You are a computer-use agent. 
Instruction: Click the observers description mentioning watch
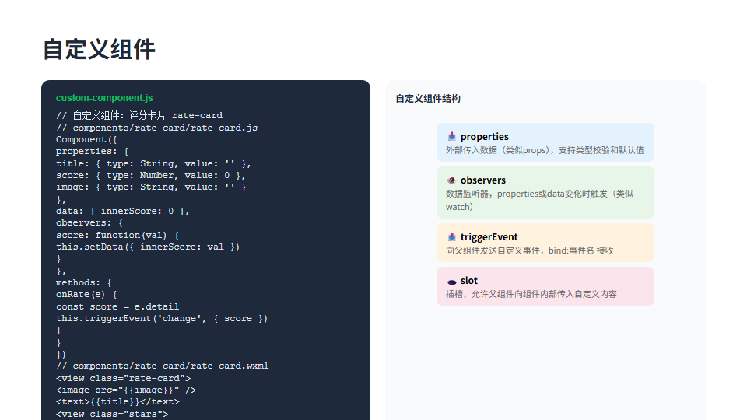pyautogui.click(x=539, y=201)
